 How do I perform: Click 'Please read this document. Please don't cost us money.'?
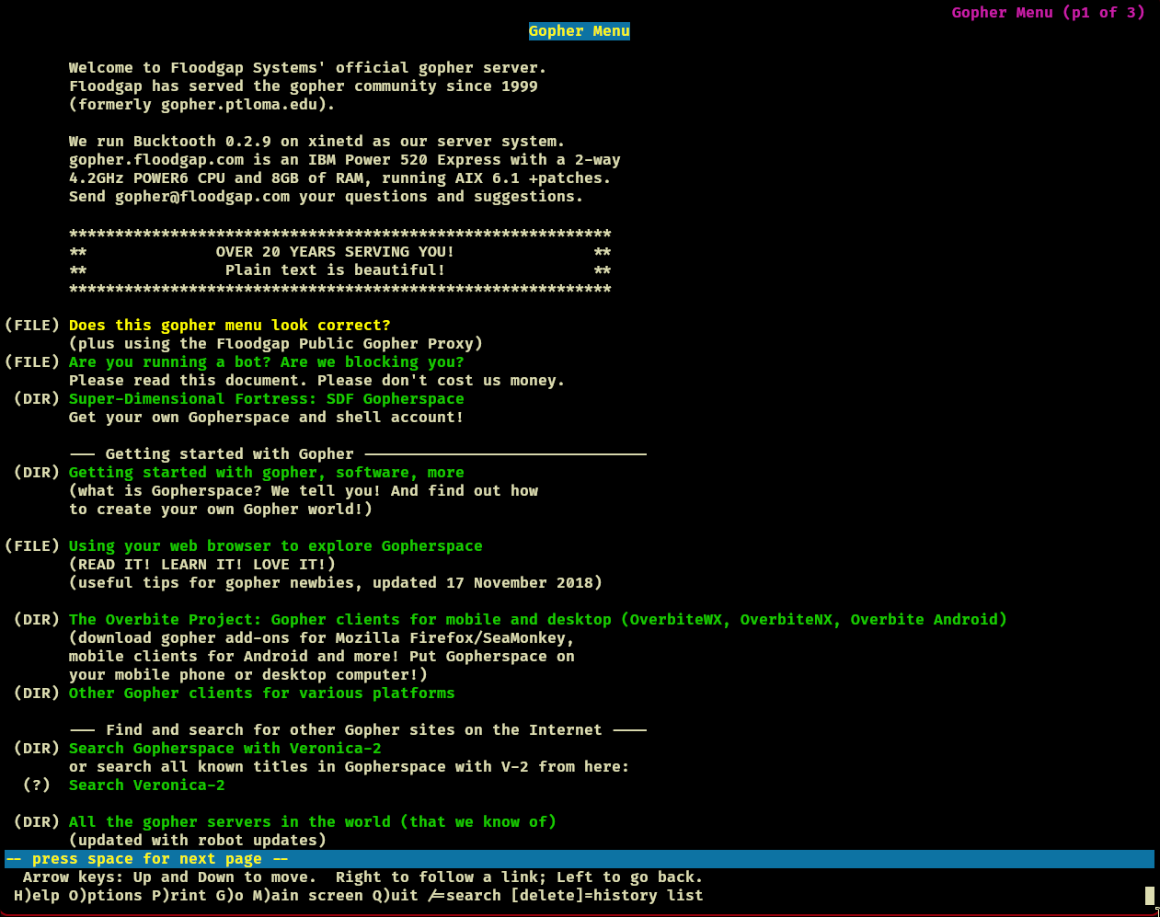[317, 381]
